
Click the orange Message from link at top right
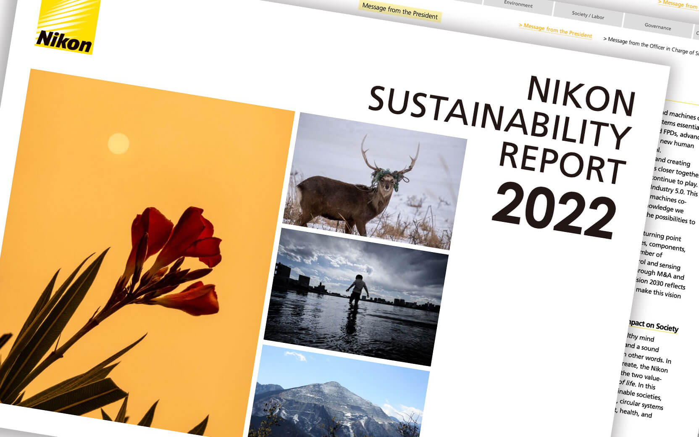pyautogui.click(x=677, y=5)
